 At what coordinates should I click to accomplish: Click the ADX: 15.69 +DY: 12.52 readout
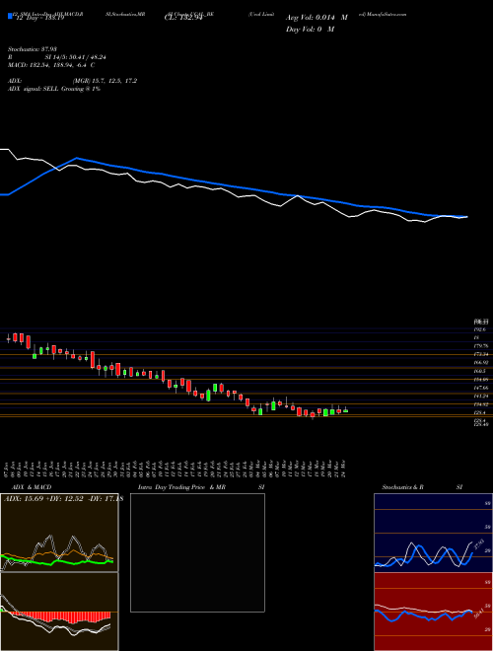pos(63,499)
